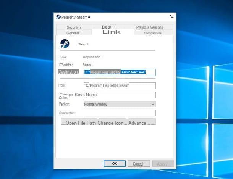Click the Choice Keys None field

click(x=120, y=95)
